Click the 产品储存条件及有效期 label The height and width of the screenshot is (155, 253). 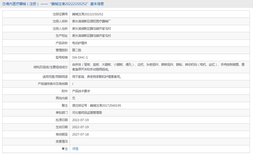[x=53, y=84]
